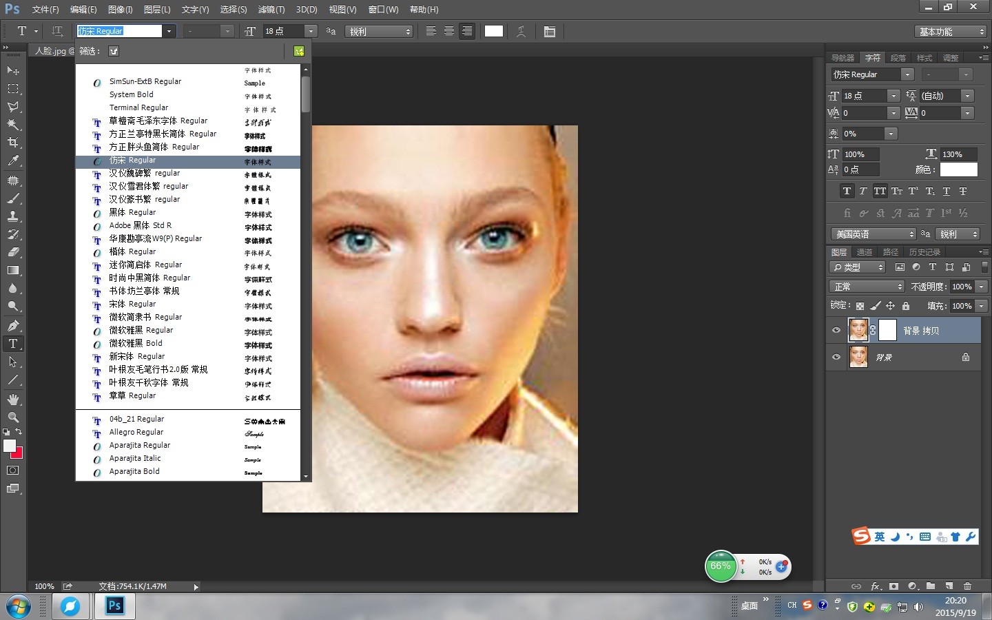
Task: Select the Zoom tool in the toolbox
Action: pos(12,417)
